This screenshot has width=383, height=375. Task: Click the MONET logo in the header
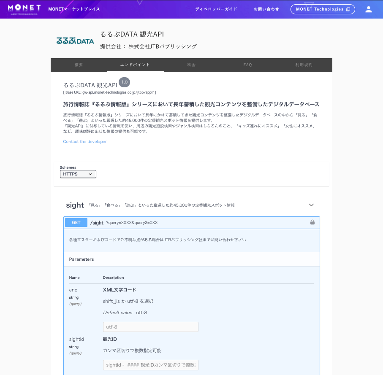(x=24, y=9)
